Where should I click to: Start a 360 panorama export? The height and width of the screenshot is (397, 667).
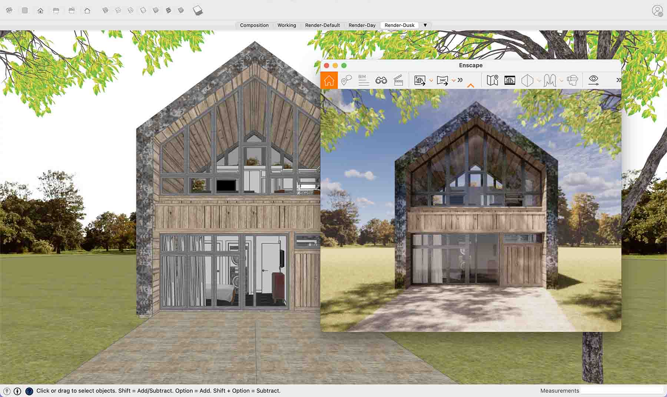click(444, 80)
